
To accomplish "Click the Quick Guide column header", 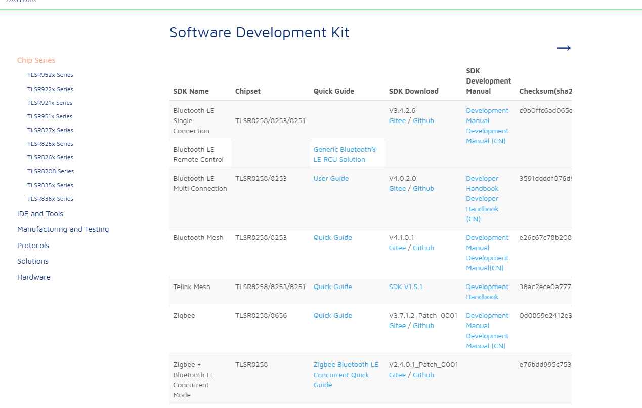I will click(334, 91).
